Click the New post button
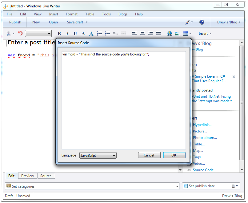Viewport: 248px width, 203px height. coord(36,22)
